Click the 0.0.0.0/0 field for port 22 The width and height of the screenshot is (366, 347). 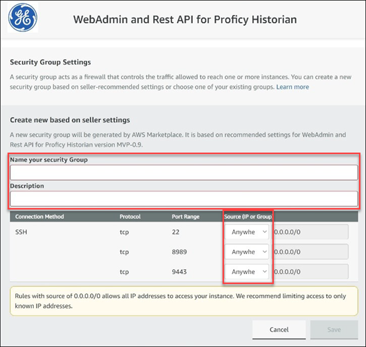click(x=311, y=232)
